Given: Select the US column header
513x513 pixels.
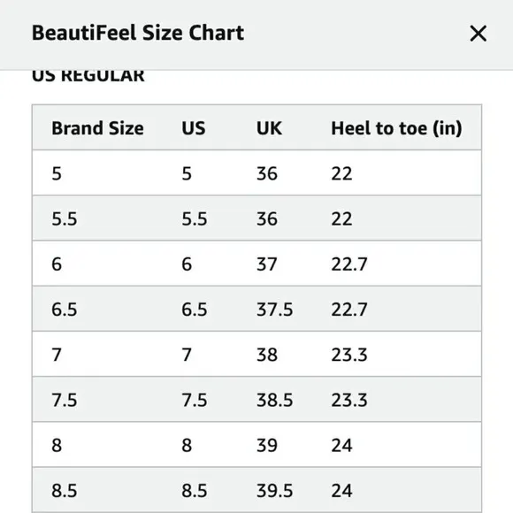Looking at the screenshot, I should [194, 128].
